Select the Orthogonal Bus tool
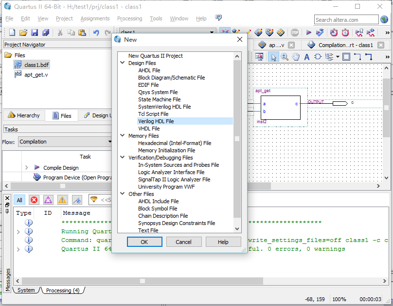 tap(369, 57)
